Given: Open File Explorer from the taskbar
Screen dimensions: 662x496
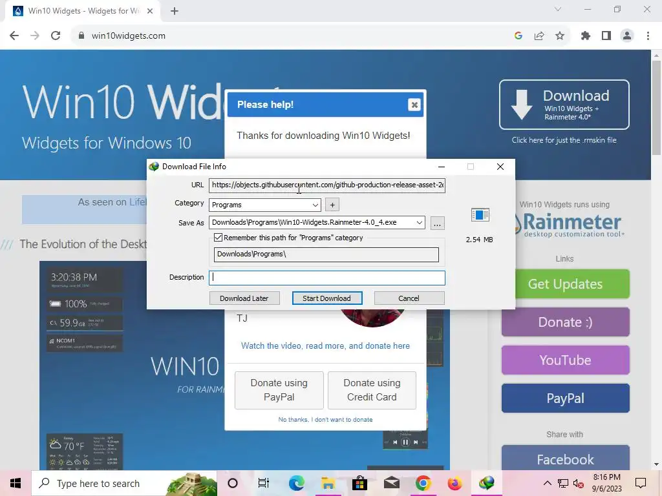Looking at the screenshot, I should (x=328, y=483).
